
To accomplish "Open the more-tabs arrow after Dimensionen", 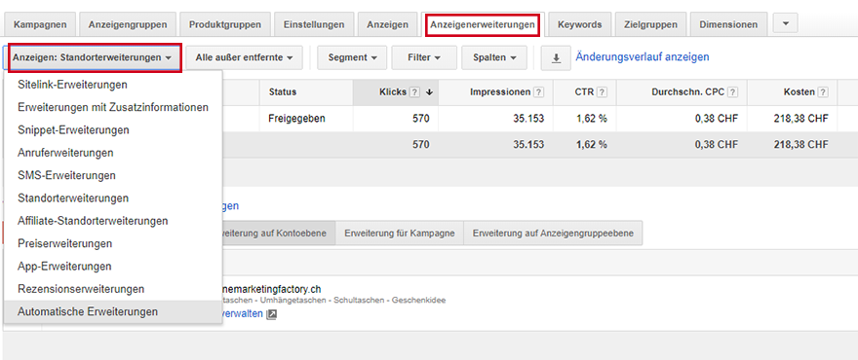I will tap(785, 23).
